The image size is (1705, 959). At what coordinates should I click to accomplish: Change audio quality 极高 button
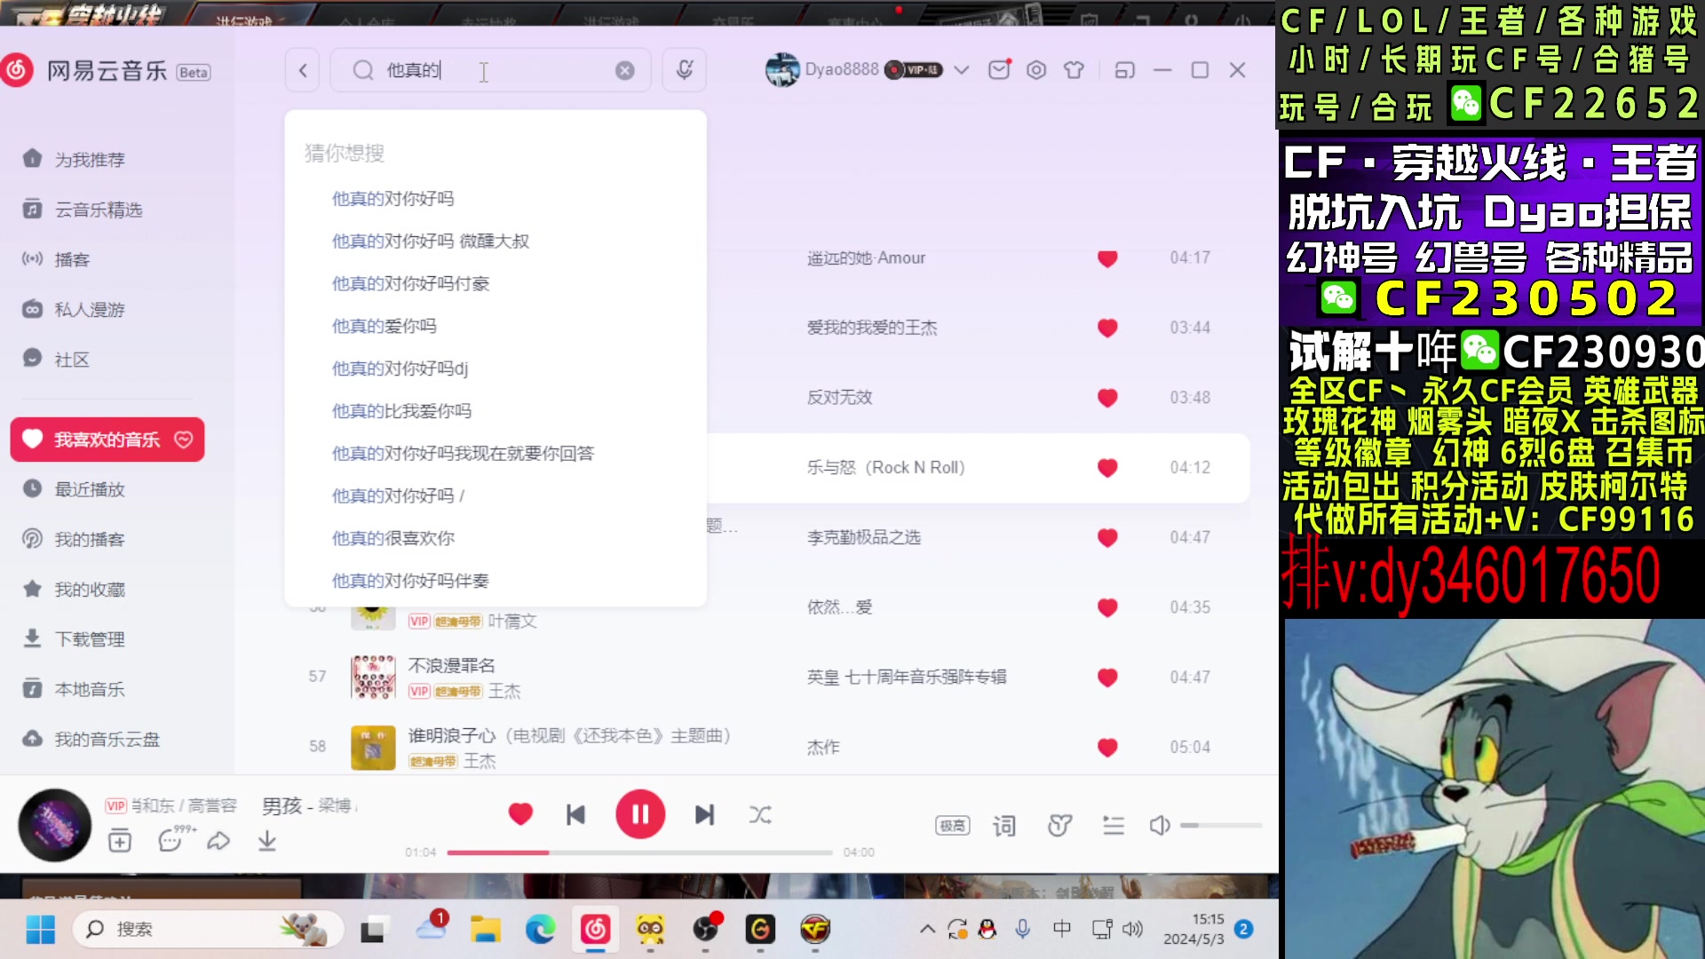tap(952, 826)
